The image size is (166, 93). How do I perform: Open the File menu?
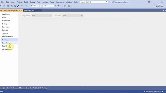2,2
